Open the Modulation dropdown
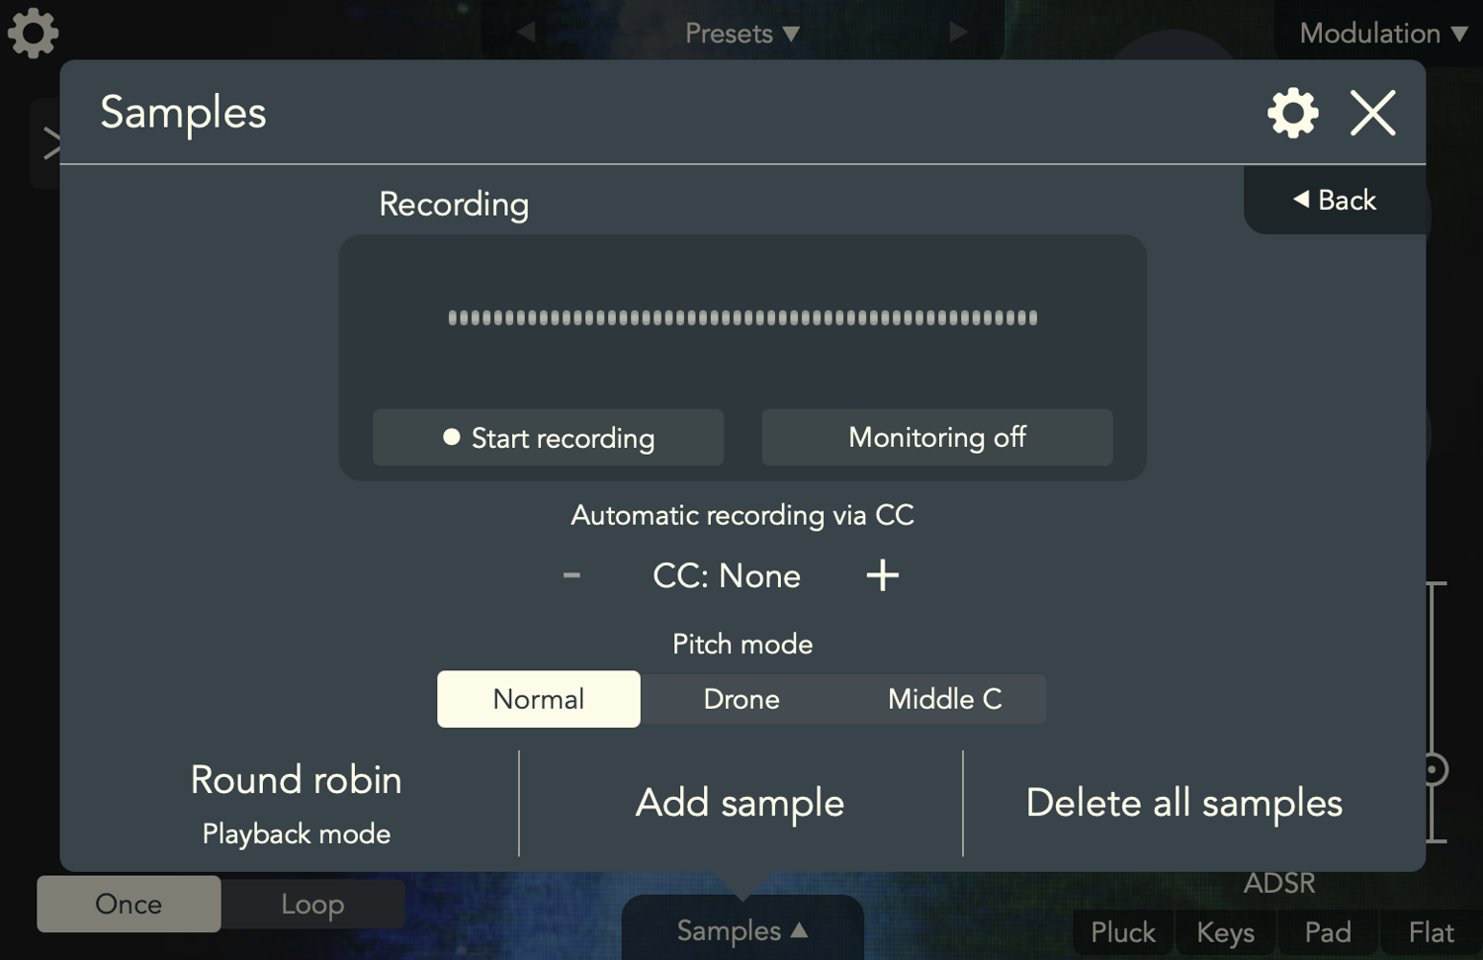Viewport: 1483px width, 960px height. (1383, 34)
